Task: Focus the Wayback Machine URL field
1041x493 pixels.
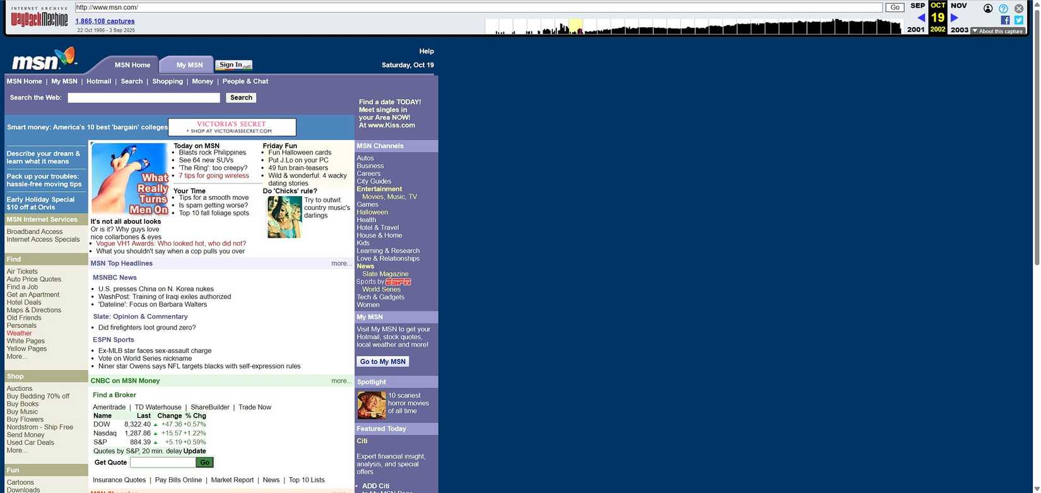Action: click(x=478, y=8)
